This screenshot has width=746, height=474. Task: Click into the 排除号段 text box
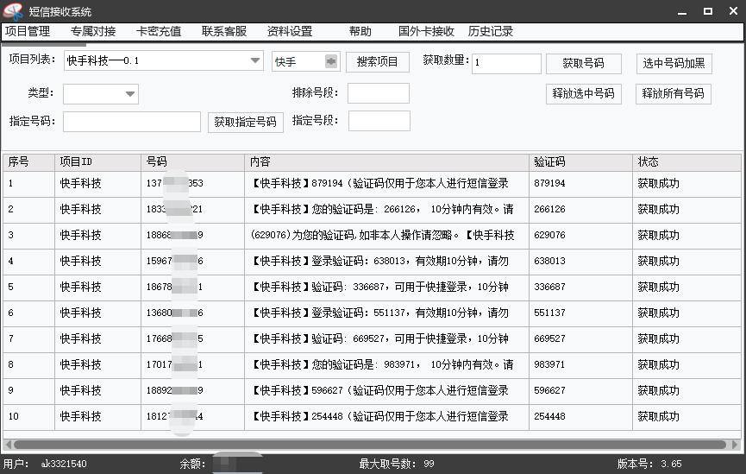click(x=379, y=93)
